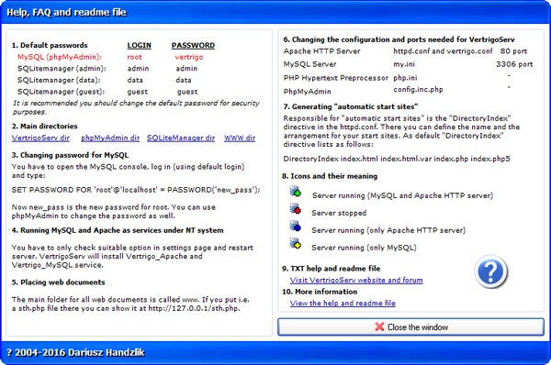Click the 'php.ini' config file name
The width and height of the screenshot is (551, 365).
coord(405,78)
